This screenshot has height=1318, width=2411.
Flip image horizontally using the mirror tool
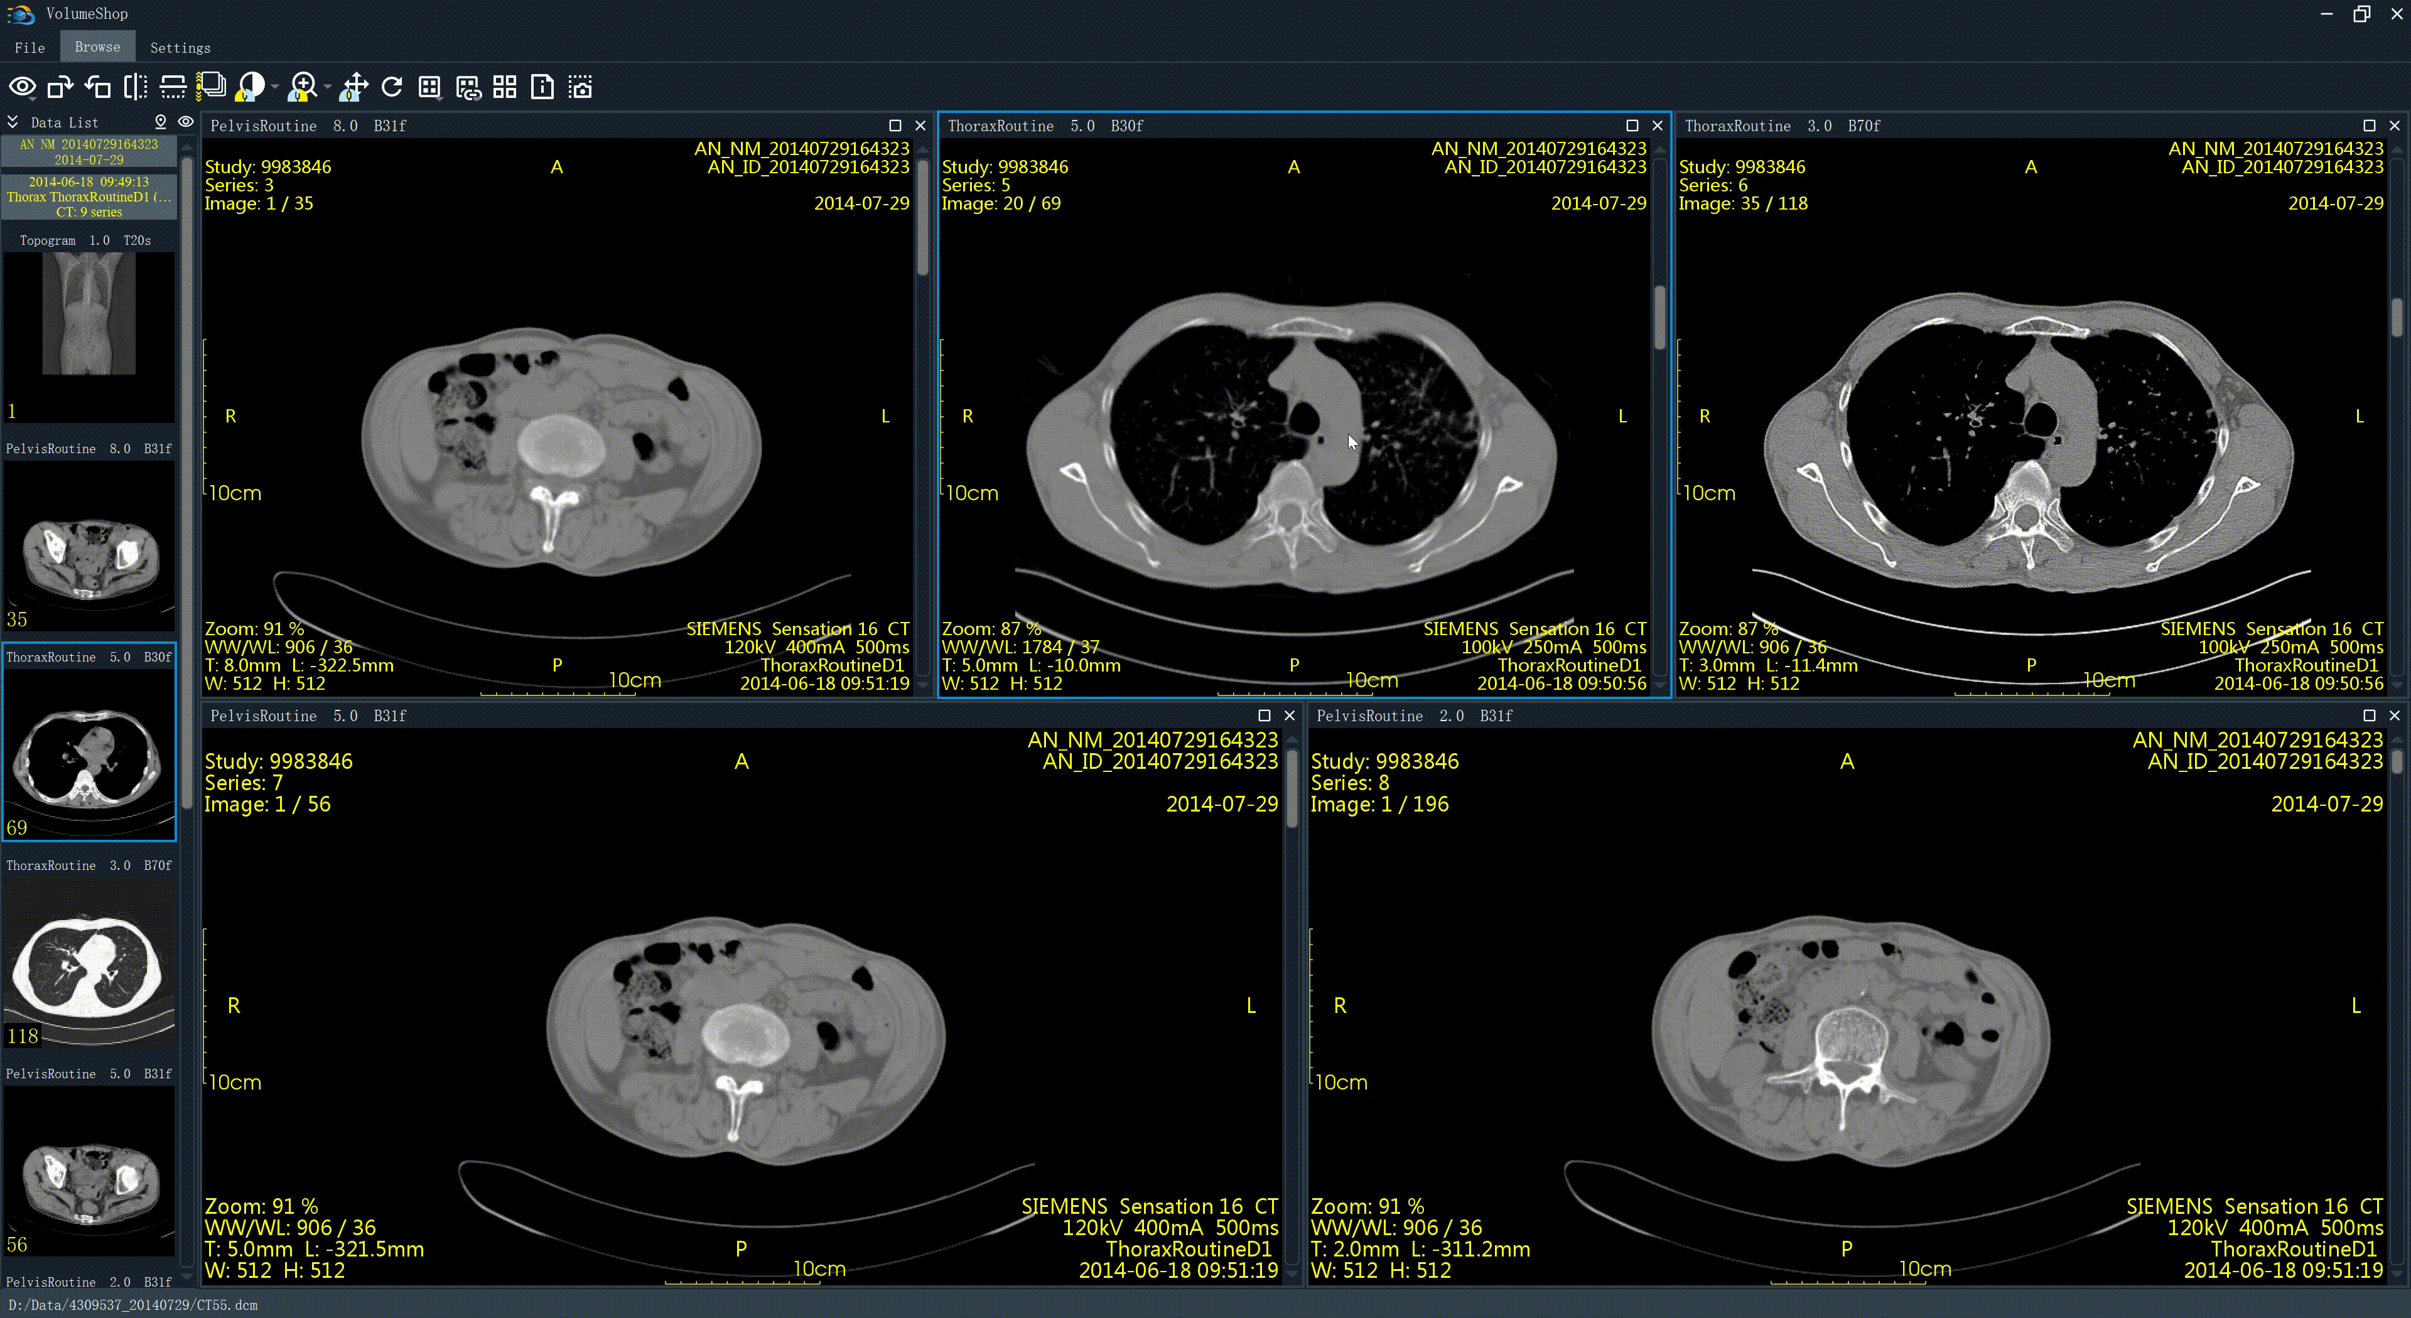[x=136, y=87]
